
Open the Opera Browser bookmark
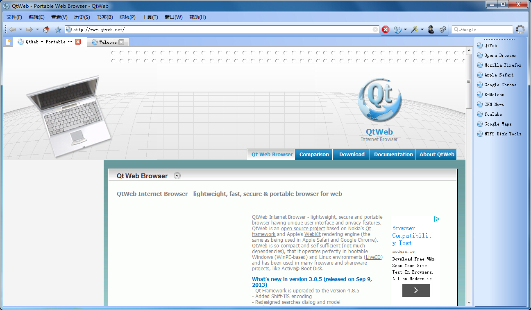[x=497, y=55]
